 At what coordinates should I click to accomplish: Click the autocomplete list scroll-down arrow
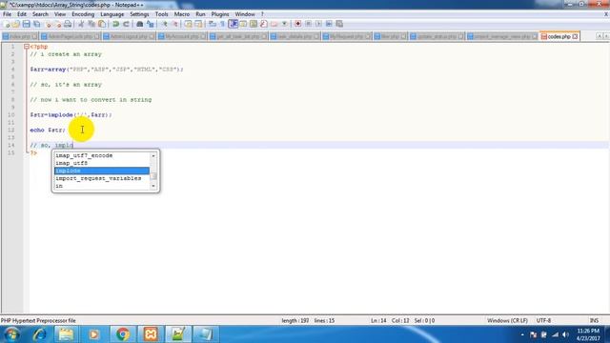153,186
